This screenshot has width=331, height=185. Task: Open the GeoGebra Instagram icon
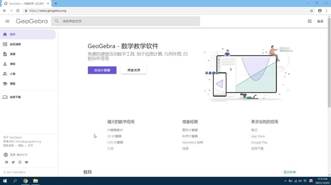[20, 162]
